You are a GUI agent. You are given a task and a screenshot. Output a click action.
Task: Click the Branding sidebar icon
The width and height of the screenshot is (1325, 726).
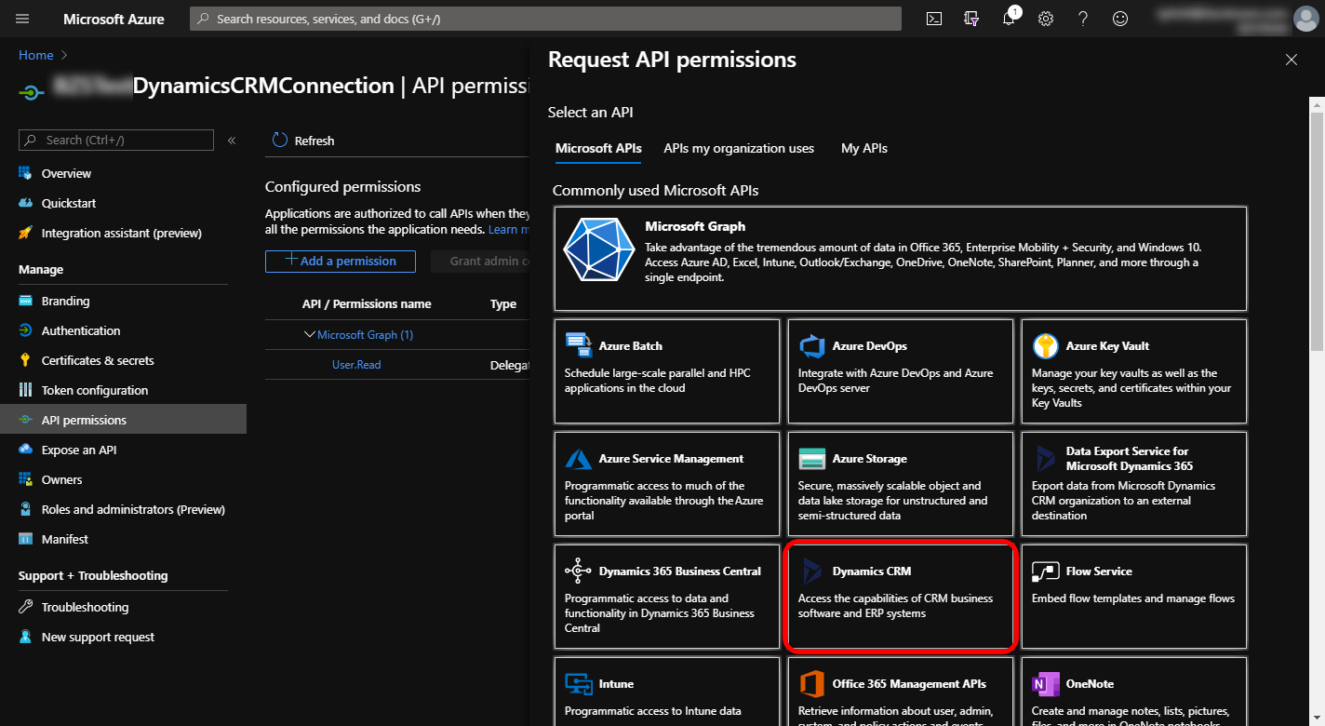(x=25, y=301)
